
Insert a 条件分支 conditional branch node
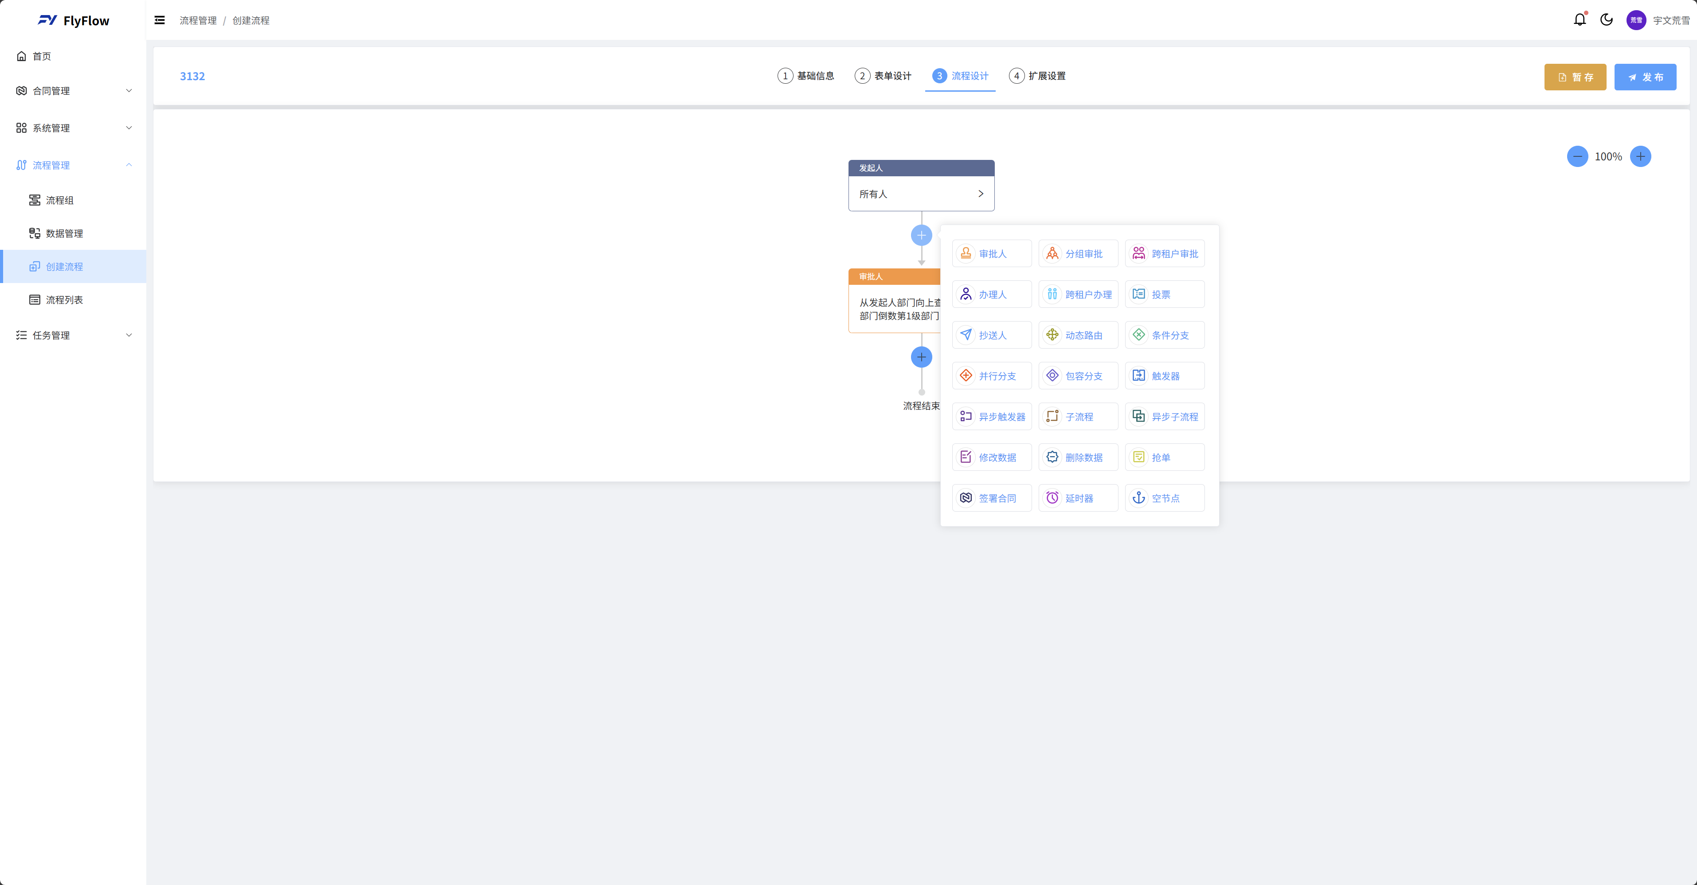(x=1164, y=335)
